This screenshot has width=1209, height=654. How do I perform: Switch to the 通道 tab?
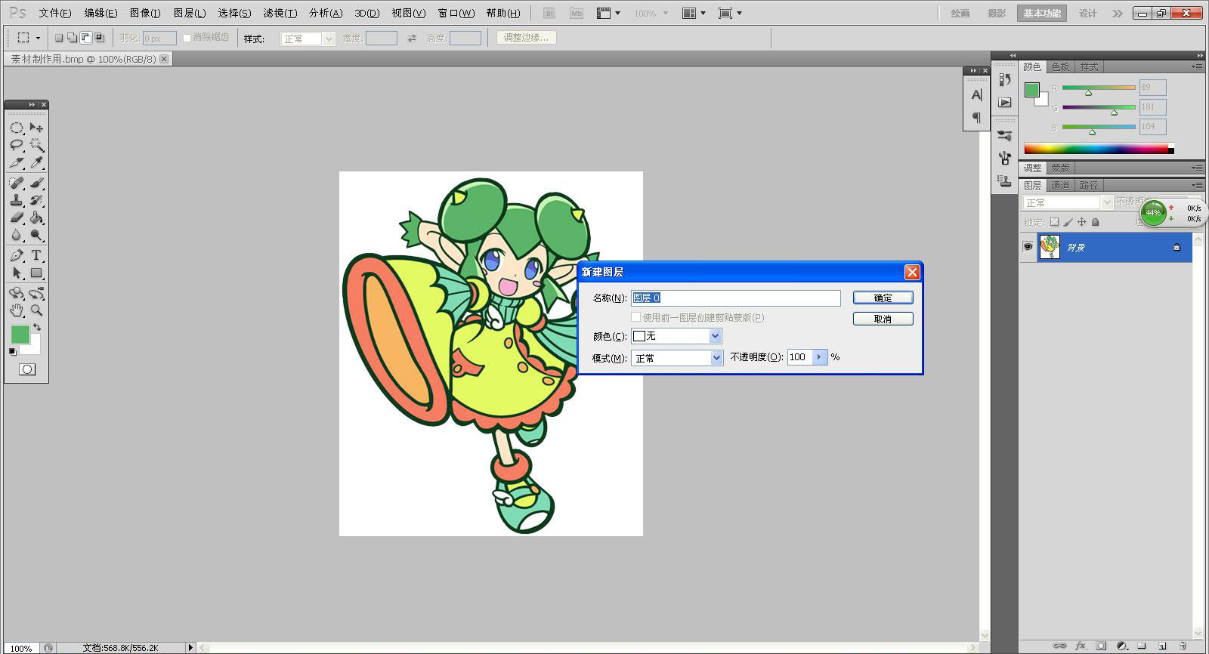click(x=1060, y=185)
